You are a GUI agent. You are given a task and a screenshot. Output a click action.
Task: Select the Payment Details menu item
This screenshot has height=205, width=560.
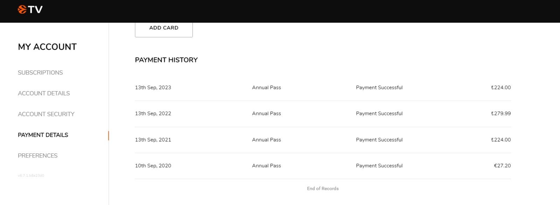click(x=43, y=135)
